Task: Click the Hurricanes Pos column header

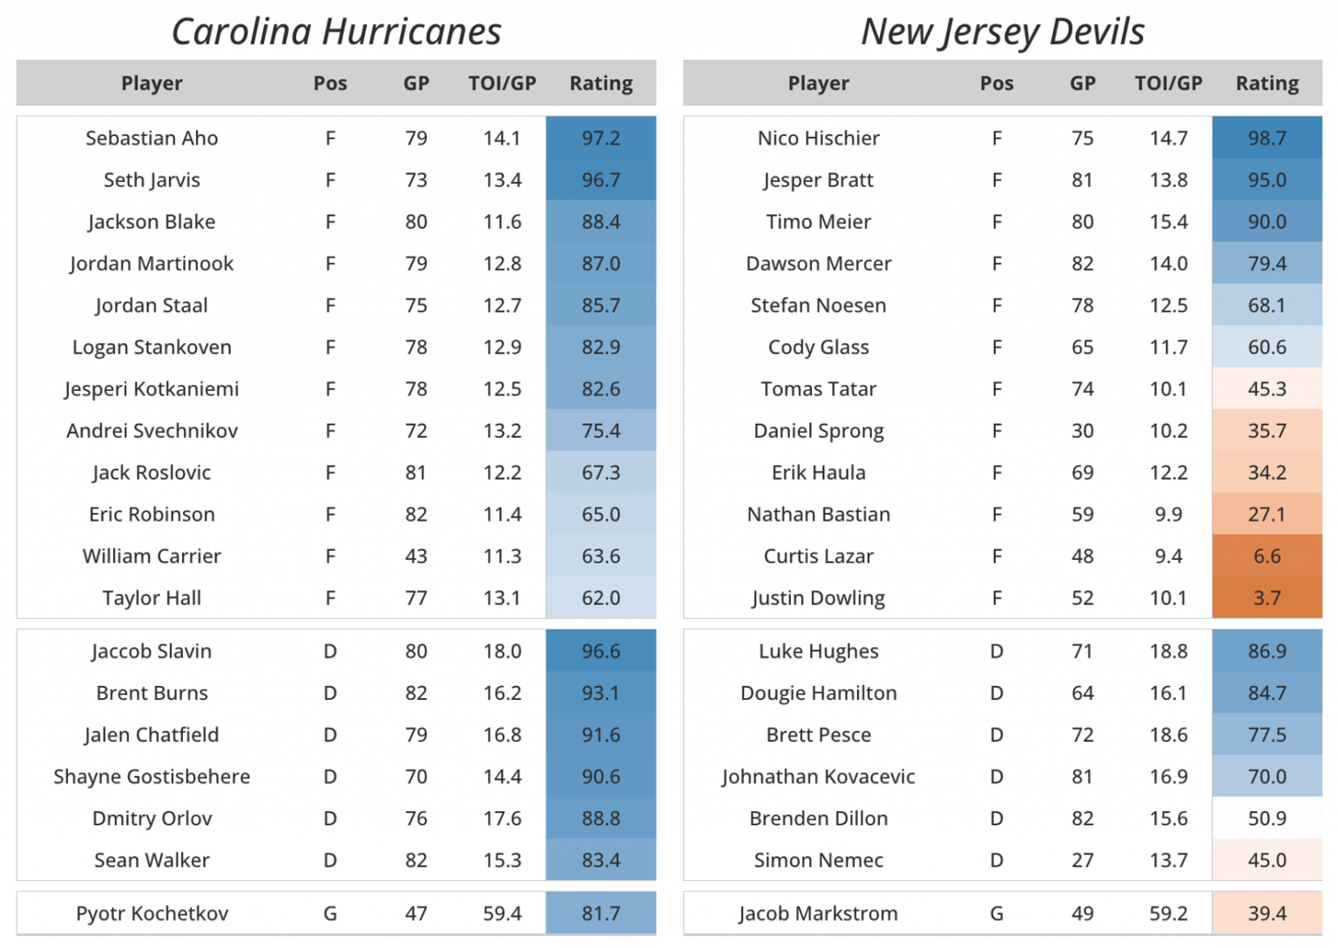Action: click(330, 84)
